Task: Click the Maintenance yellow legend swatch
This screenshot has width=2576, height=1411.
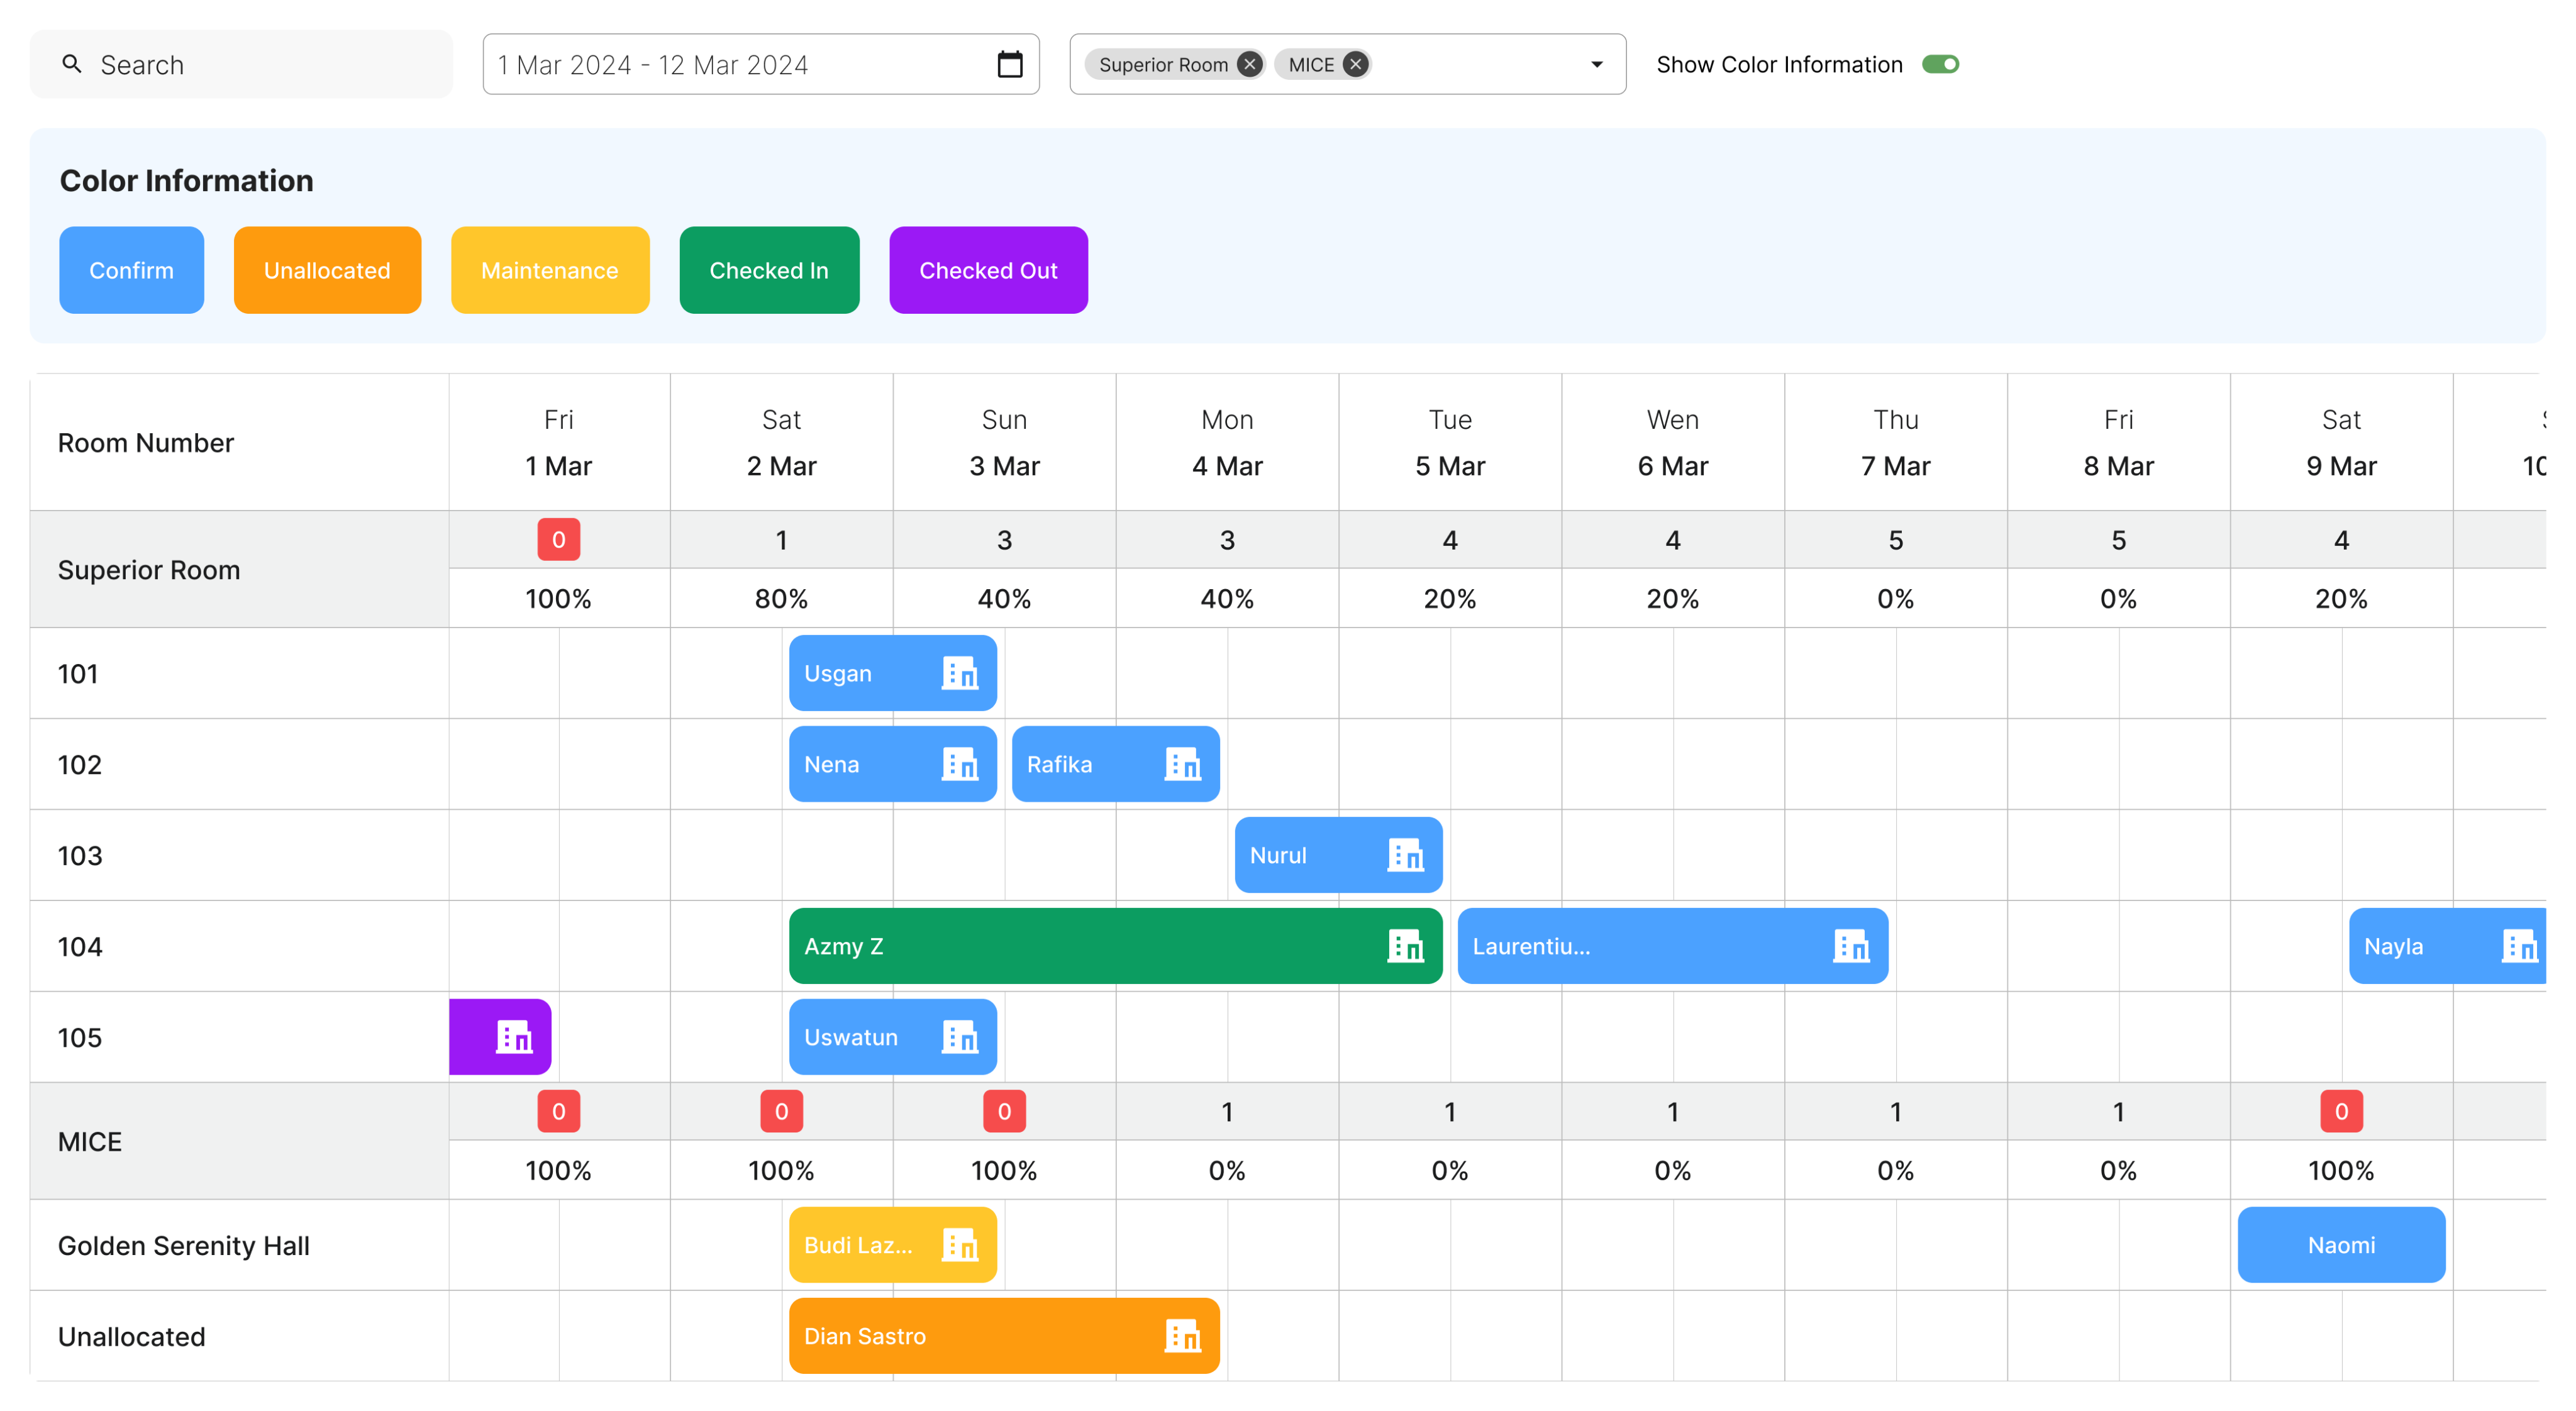Action: coord(549,270)
